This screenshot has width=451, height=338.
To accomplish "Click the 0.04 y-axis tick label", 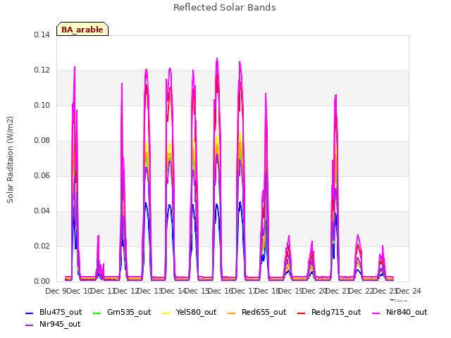I will [42, 211].
